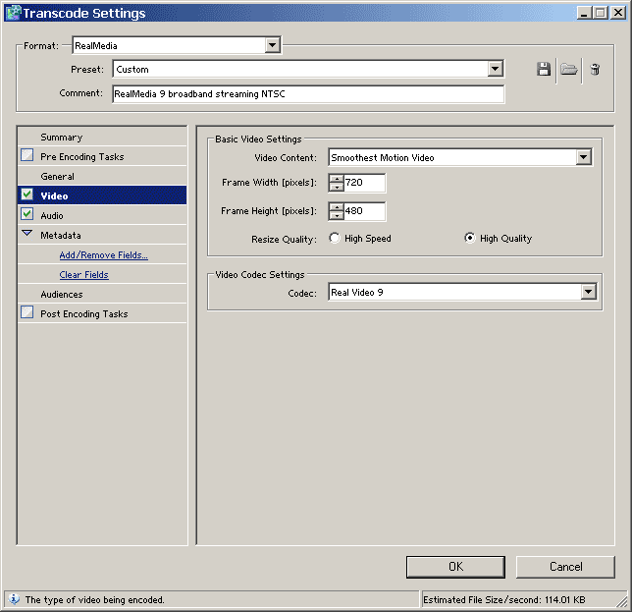This screenshot has width=632, height=612.
Task: Collapse the Metadata disclosure triangle
Action: (x=27, y=233)
